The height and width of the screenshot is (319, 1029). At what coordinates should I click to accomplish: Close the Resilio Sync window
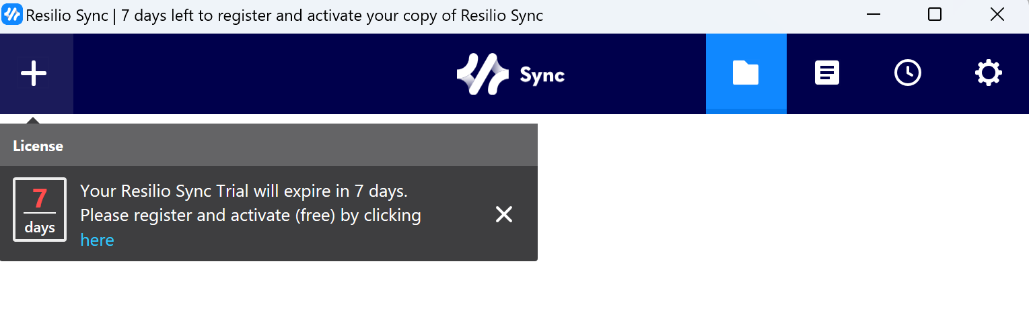(997, 14)
